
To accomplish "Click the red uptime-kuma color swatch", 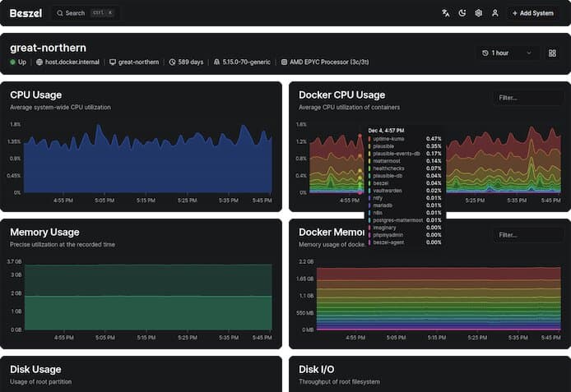I will coord(369,139).
